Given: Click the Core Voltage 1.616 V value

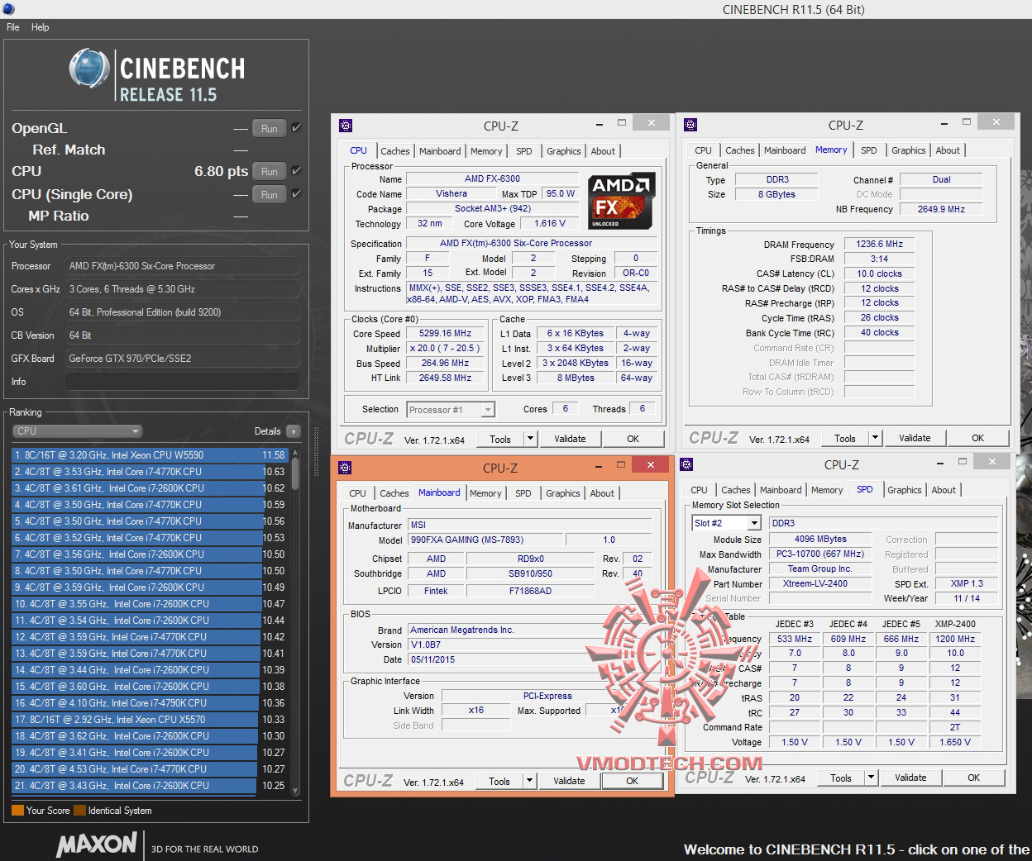Looking at the screenshot, I should 550,223.
